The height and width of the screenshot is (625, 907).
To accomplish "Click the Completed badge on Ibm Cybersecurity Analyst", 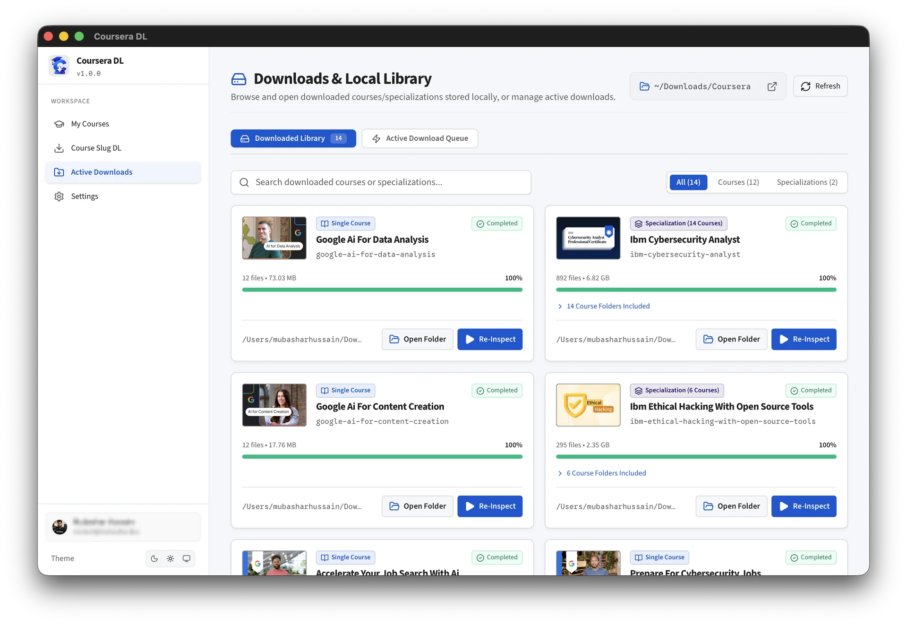I will (811, 223).
